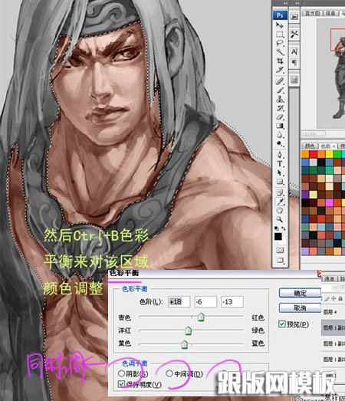Viewport: 345px width, 401px height.
Task: Open the Tool Presets panel icon
Action: [x=294, y=34]
